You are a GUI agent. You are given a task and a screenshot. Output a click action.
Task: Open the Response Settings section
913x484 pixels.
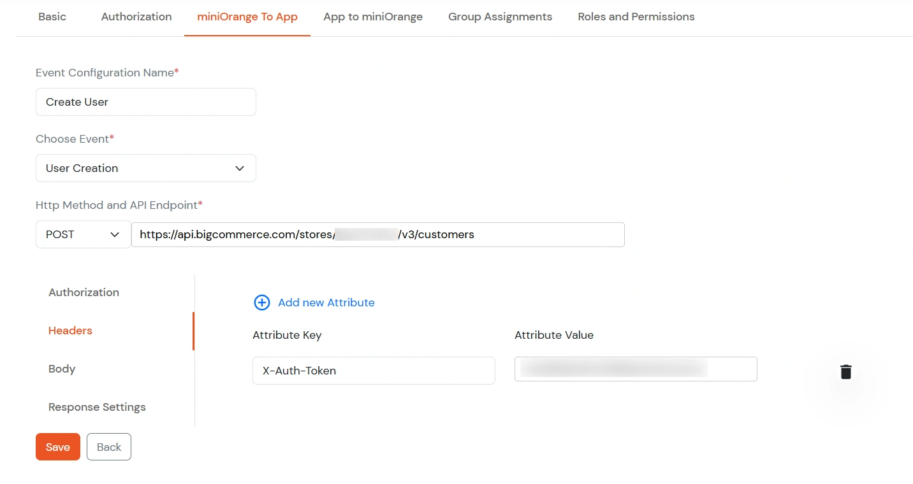pyautogui.click(x=97, y=407)
